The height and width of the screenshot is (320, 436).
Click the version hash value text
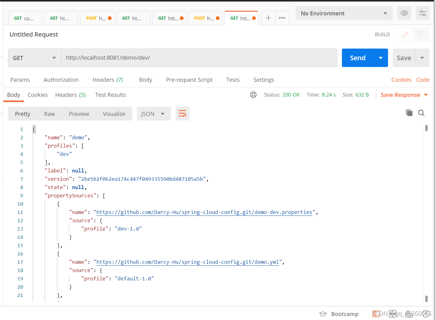pyautogui.click(x=142, y=179)
